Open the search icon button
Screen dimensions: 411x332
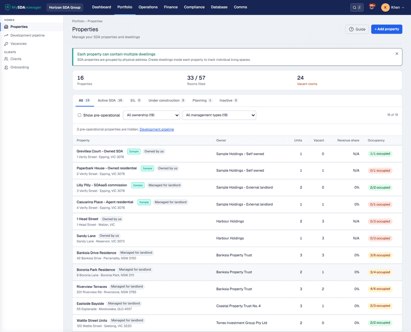(357, 7)
